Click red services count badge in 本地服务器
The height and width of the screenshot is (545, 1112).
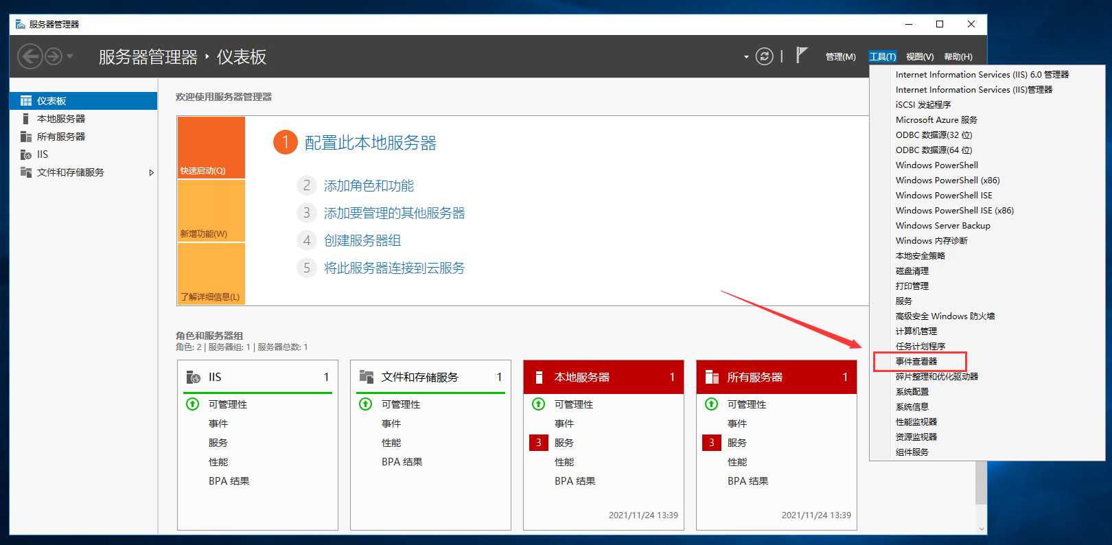pyautogui.click(x=538, y=443)
